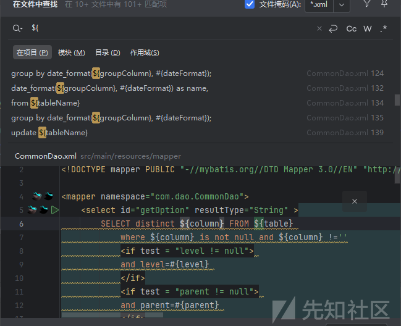This screenshot has height=326, width=401.
Task: Click second MyBatis bird icon on line 5
Action: (x=44, y=210)
